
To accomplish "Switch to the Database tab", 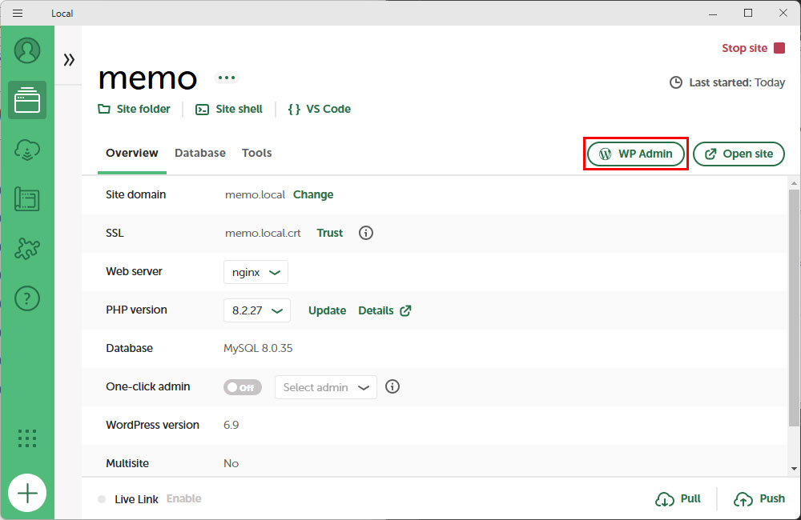I will (x=199, y=153).
